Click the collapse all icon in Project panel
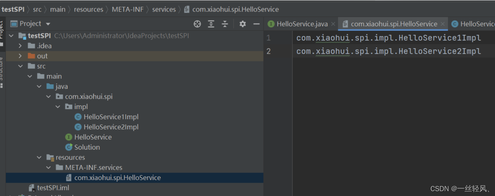Viewport: 495px width, 196px height. (225, 24)
